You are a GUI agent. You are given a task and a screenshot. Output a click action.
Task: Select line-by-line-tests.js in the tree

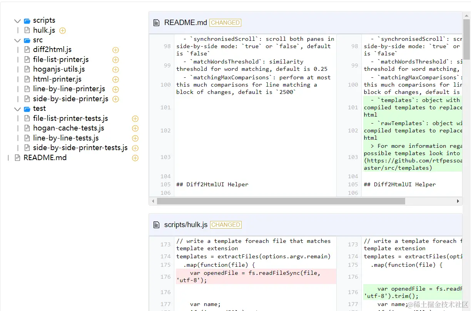click(66, 138)
